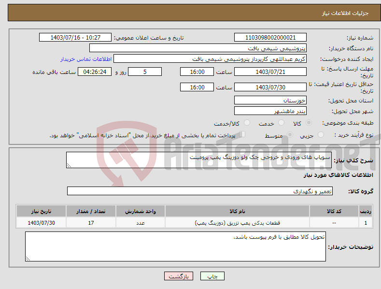The image size is (381, 289).
Task: Click the جزئیات اطلاعات نیاز page title
Action: pos(345,13)
